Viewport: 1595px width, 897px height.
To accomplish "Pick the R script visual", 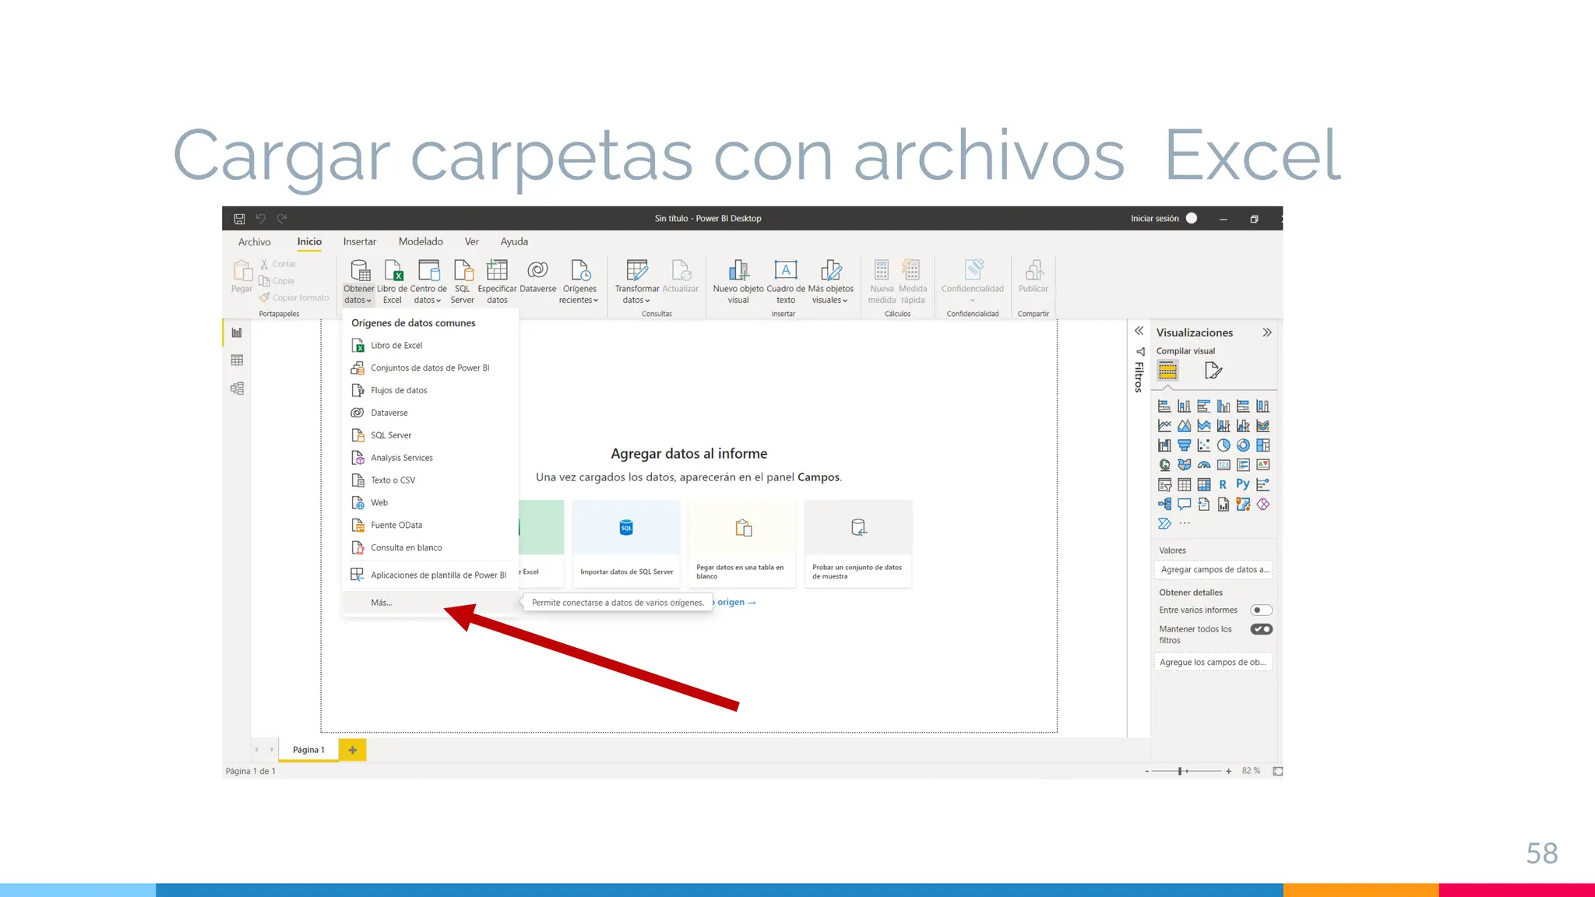I will click(x=1224, y=484).
